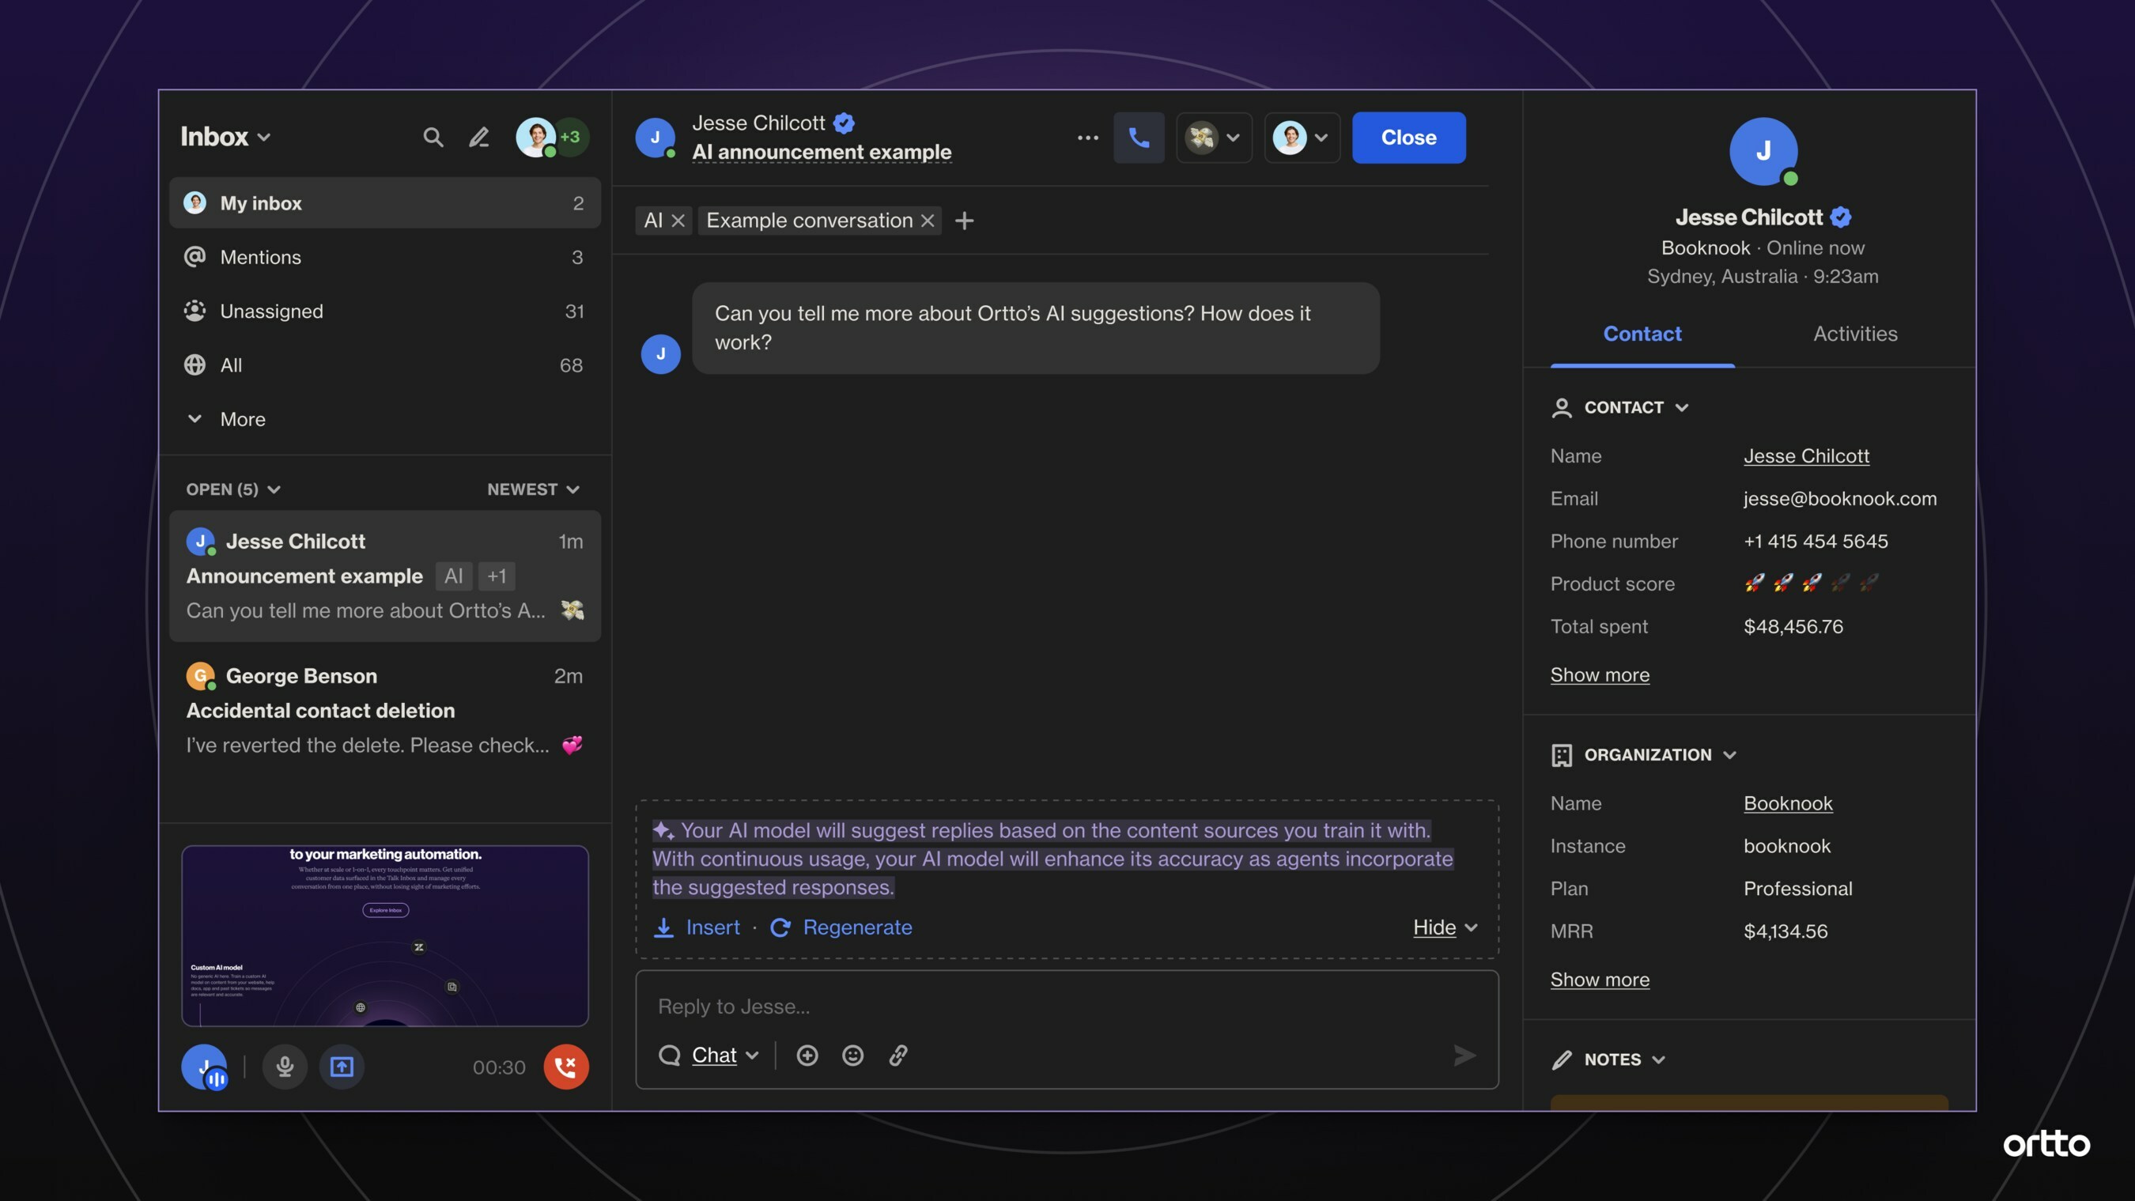The width and height of the screenshot is (2135, 1201).
Task: Click the blue Close conversation button
Action: (x=1408, y=138)
